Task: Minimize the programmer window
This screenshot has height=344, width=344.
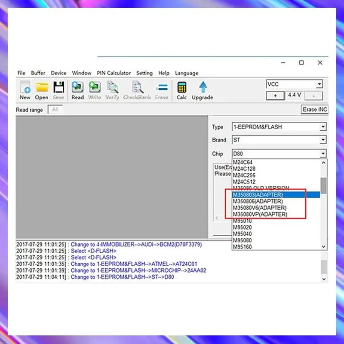Action: coord(283,63)
